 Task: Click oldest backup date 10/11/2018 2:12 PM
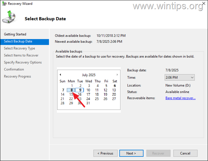[111, 36]
